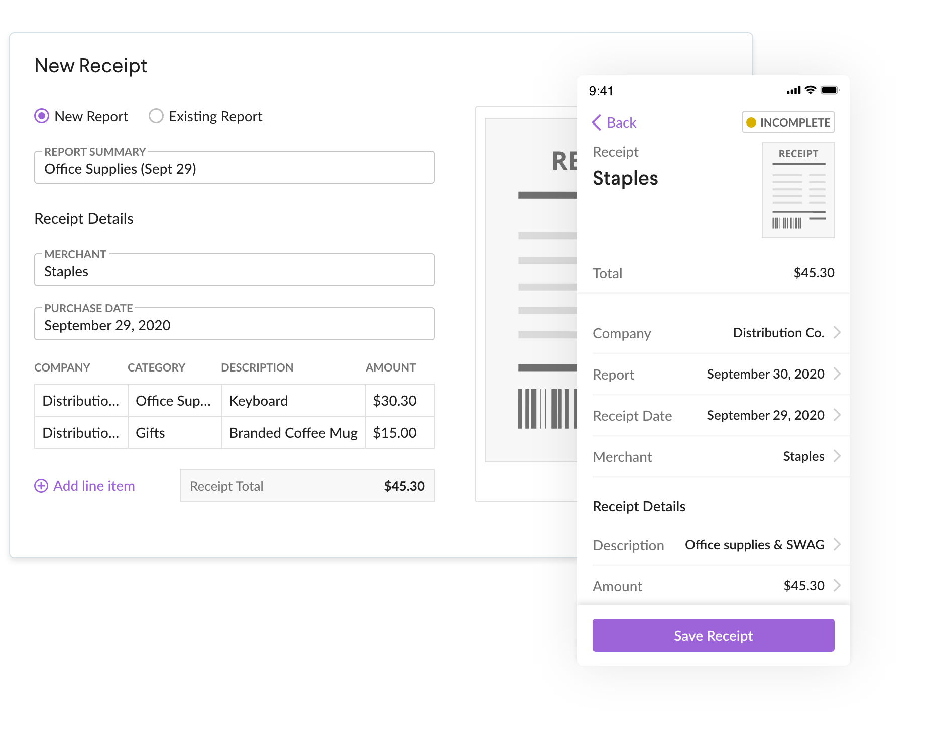Click the Purchase Date field
Screen dimensions: 925x741
(234, 325)
